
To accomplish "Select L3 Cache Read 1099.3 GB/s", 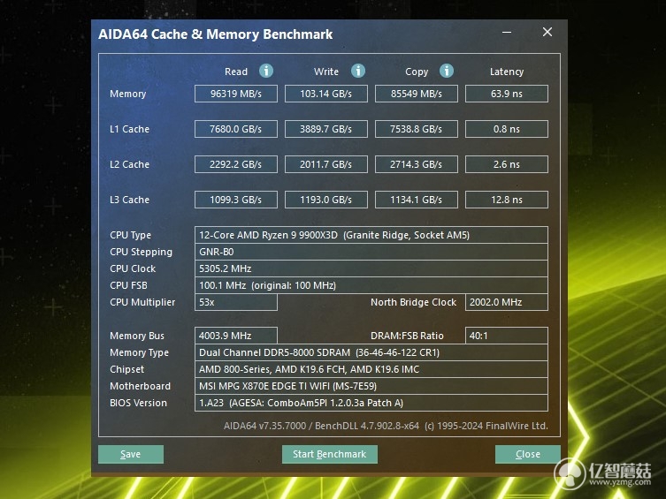I will tap(236, 200).
